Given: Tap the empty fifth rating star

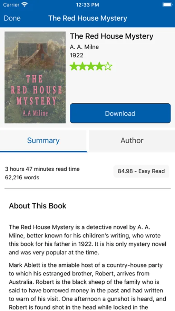Looking at the screenshot, I should coord(108,67).
